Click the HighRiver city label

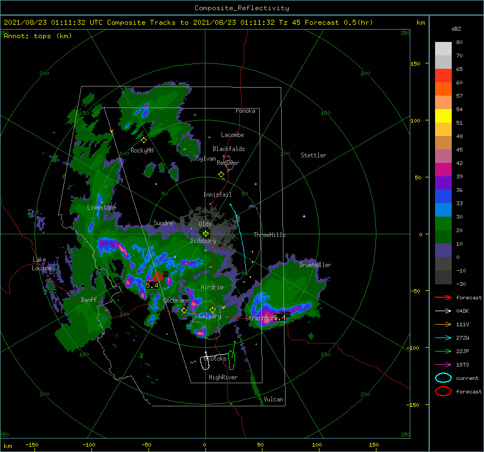point(223,377)
